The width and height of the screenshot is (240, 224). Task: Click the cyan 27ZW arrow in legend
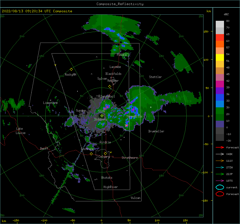tap(220, 168)
